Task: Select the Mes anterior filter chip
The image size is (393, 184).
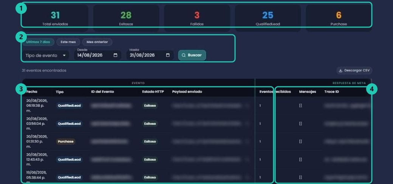Action: pyautogui.click(x=97, y=42)
